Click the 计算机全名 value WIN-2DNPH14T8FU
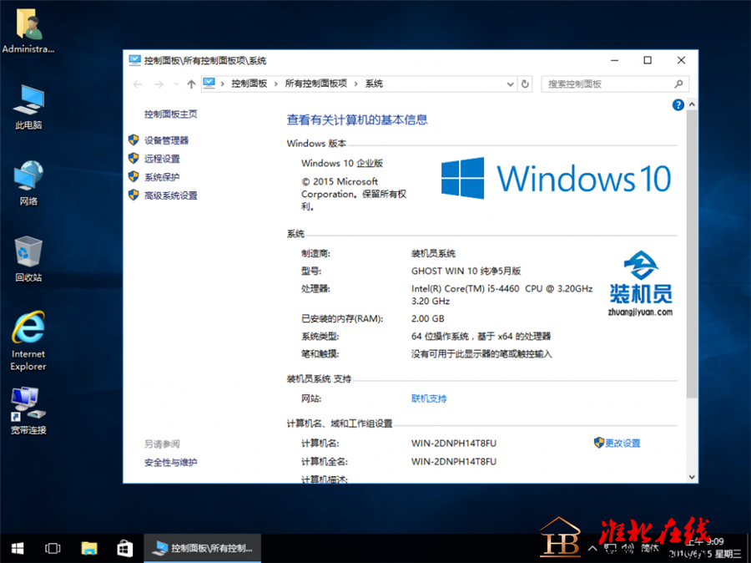This screenshot has height=563, width=751. [x=454, y=461]
